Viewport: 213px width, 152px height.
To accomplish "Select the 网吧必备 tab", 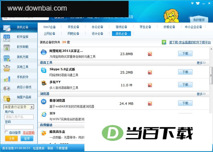I will click(73, 34).
